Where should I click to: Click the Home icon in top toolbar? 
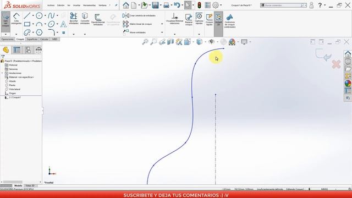coord(126,5)
